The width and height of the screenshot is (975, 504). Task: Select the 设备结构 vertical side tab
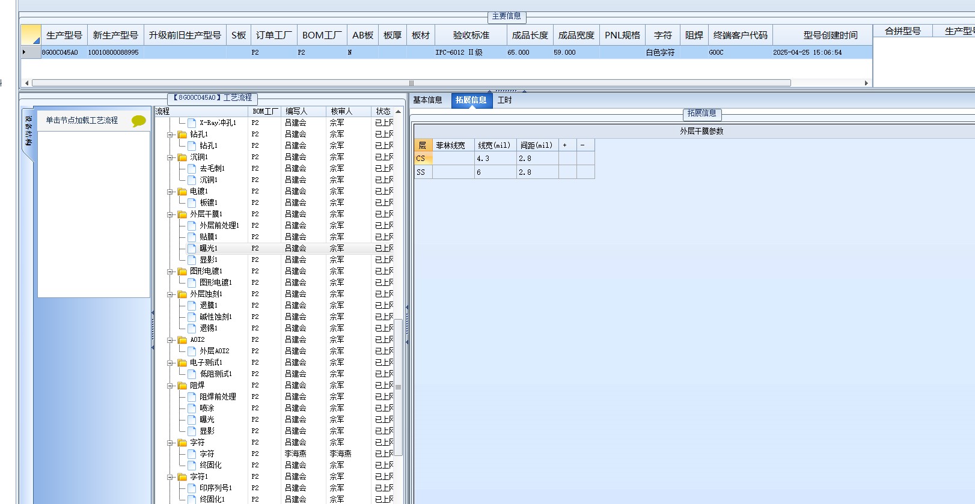pyautogui.click(x=29, y=132)
